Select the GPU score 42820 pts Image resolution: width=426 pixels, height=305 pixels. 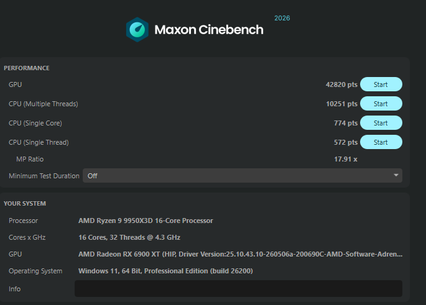[341, 84]
